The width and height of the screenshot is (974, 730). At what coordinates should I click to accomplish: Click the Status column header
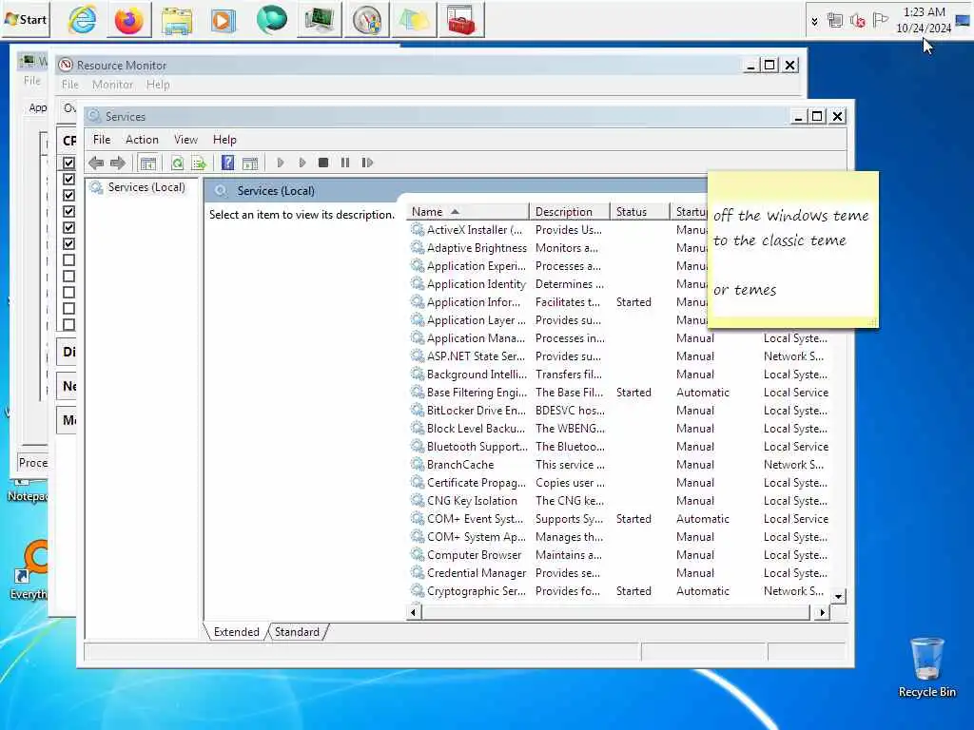click(639, 212)
